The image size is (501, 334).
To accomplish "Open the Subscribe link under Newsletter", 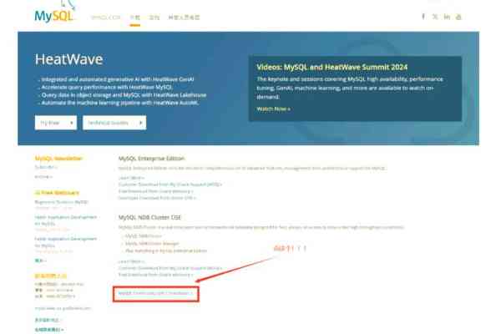I will coord(46,167).
